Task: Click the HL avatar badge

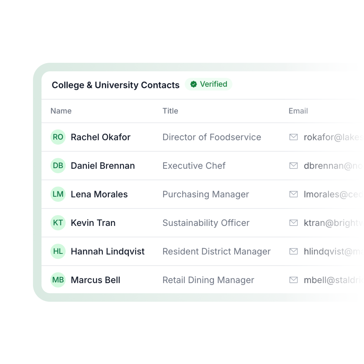Action: [58, 251]
